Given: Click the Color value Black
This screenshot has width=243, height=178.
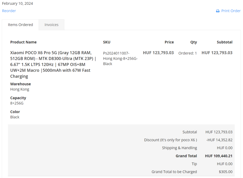Looking at the screenshot, I should pyautogui.click(x=15, y=117).
